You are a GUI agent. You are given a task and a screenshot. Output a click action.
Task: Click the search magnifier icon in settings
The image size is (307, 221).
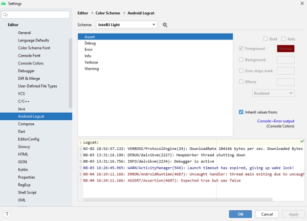click(5, 15)
